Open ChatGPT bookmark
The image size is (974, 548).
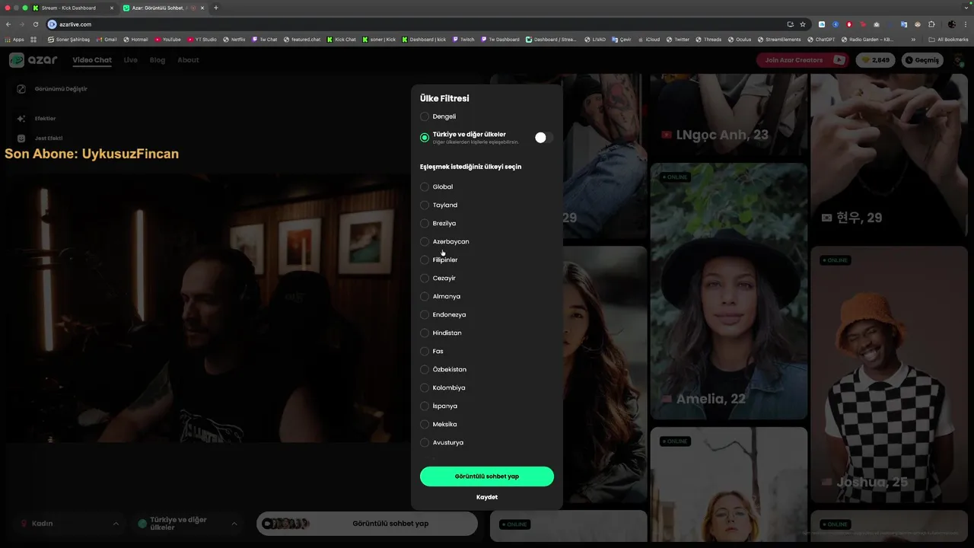coord(822,40)
